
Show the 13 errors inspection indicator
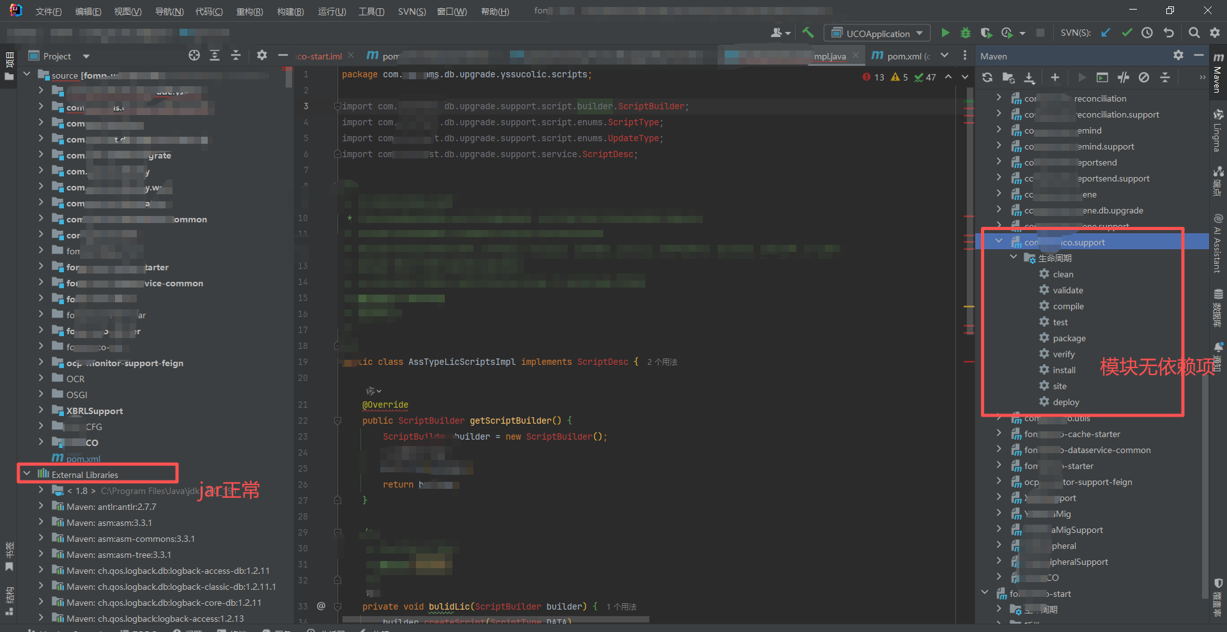(x=873, y=77)
